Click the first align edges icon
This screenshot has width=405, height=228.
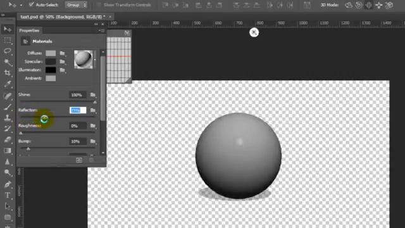[166, 5]
